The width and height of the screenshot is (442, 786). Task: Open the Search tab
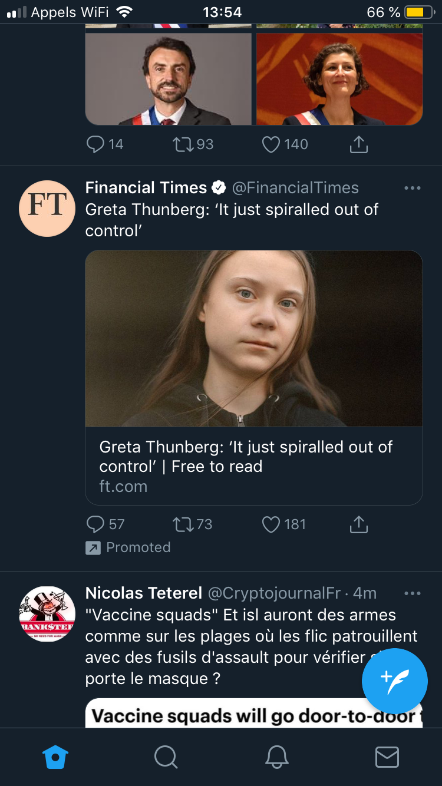click(166, 757)
